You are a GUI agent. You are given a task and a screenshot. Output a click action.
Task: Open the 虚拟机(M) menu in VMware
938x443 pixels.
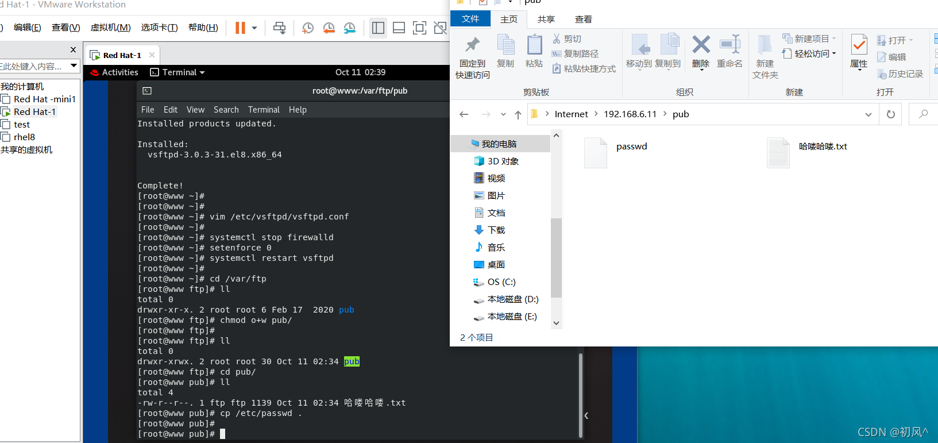[x=111, y=28]
